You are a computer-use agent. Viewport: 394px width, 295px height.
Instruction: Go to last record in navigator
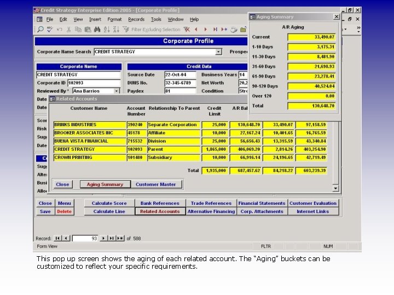112,238
